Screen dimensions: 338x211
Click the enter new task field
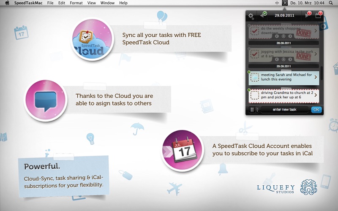(284, 110)
